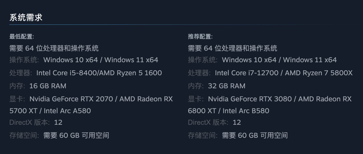
Task: Select the 64-bit requirement line under 最低配置
Action: click(x=54, y=48)
